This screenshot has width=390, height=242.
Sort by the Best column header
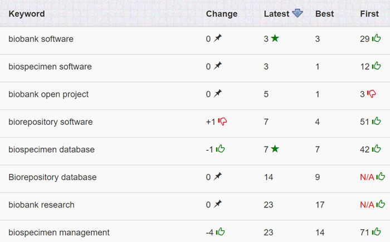pyautogui.click(x=324, y=14)
